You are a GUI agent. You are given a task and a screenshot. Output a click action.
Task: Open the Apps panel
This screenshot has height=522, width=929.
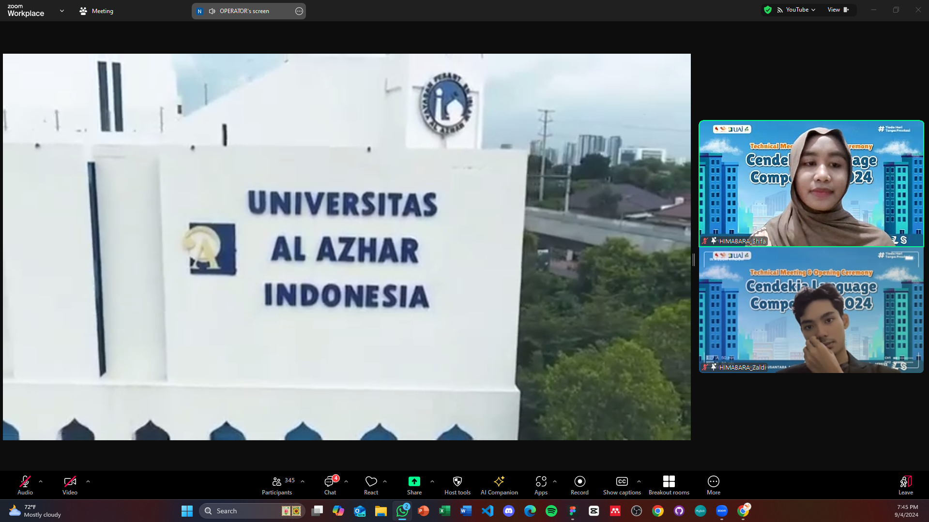coord(541,485)
